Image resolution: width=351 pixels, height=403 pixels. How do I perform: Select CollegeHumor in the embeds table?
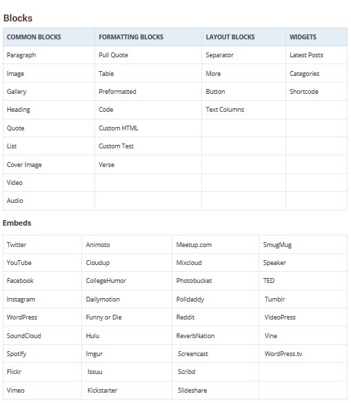click(127, 281)
